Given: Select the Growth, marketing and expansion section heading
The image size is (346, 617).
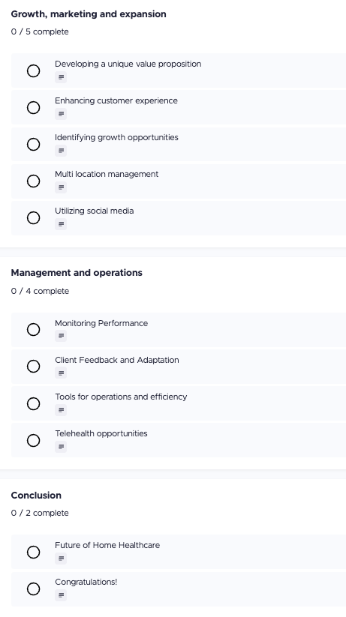Looking at the screenshot, I should click(x=89, y=14).
